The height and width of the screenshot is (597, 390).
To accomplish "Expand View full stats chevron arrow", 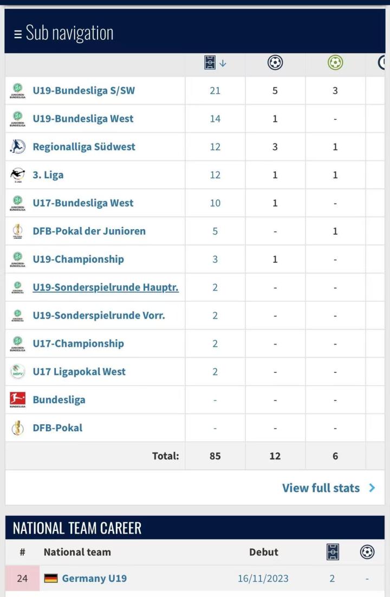I will click(x=372, y=488).
